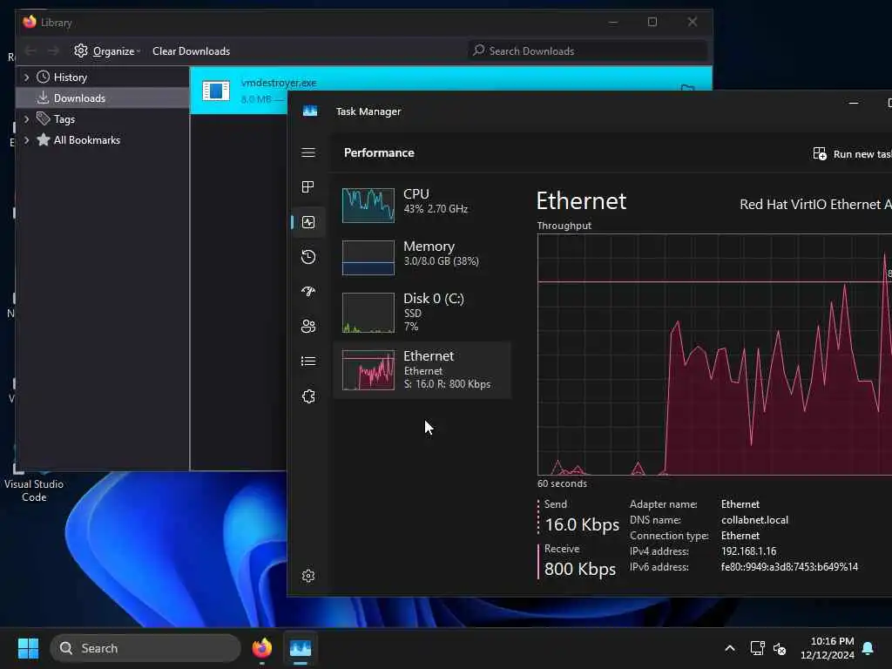This screenshot has height=669, width=892.
Task: Click the Run new task button
Action: click(852, 153)
